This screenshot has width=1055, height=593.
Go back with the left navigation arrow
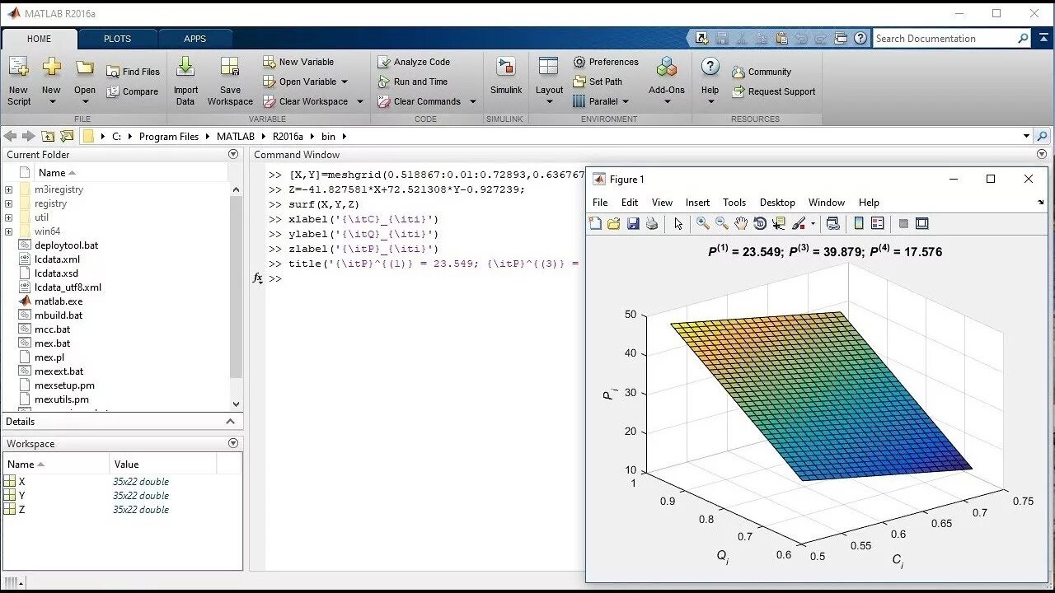[11, 136]
